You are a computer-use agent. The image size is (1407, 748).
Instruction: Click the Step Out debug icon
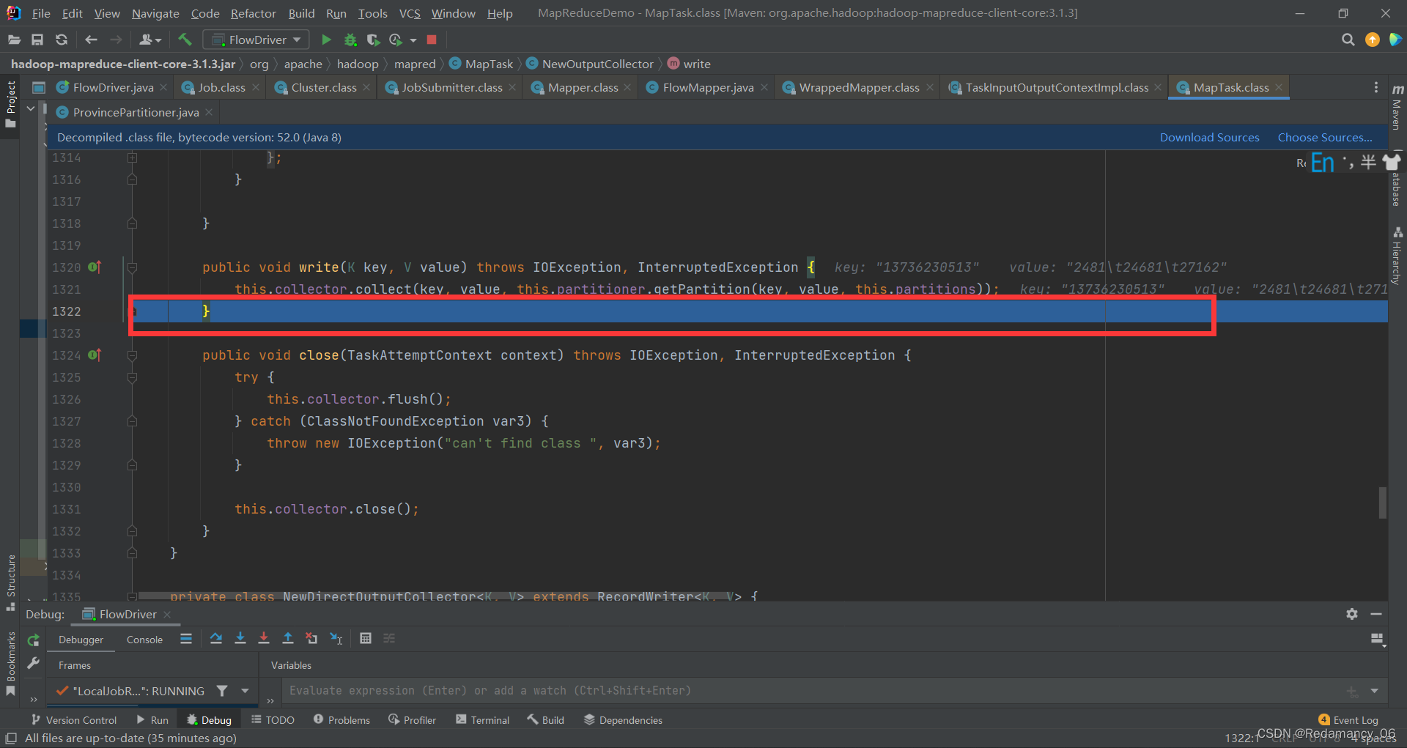(x=288, y=638)
